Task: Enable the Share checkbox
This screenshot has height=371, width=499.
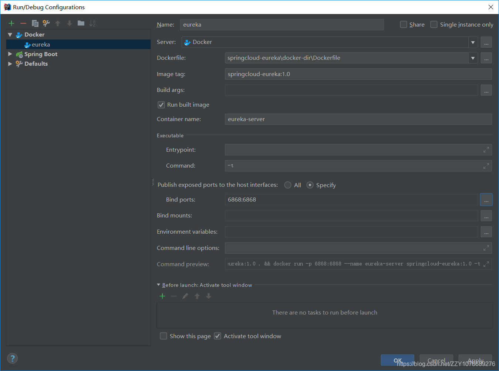Action: click(404, 24)
